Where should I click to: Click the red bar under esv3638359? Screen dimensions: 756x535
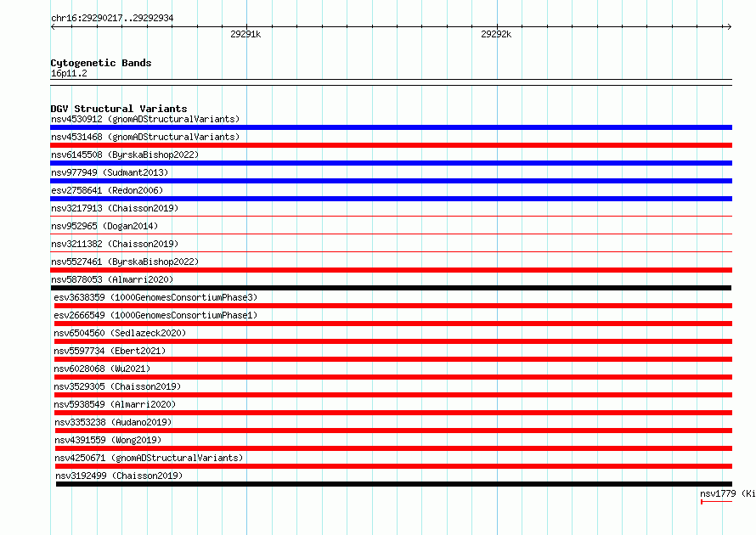click(393, 306)
